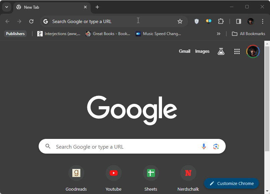Expand the tab search dropdown arrow
270x194 pixels.
click(x=6, y=7)
